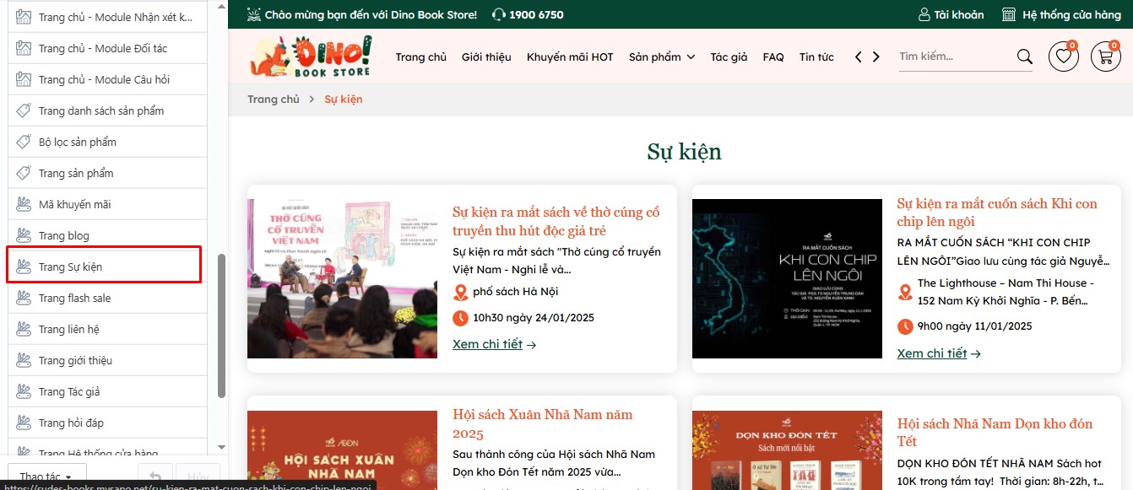Click chart icon beside 'Module Đối tác'
The image size is (1133, 490).
tap(24, 48)
